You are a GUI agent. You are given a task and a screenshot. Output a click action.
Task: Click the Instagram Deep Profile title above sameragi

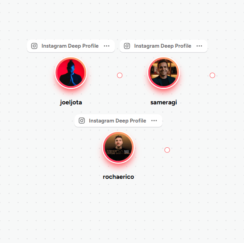[x=163, y=46]
